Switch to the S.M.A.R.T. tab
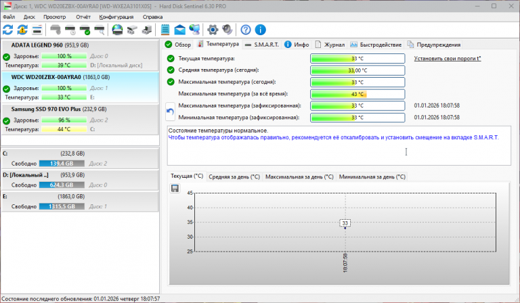 [262, 45]
